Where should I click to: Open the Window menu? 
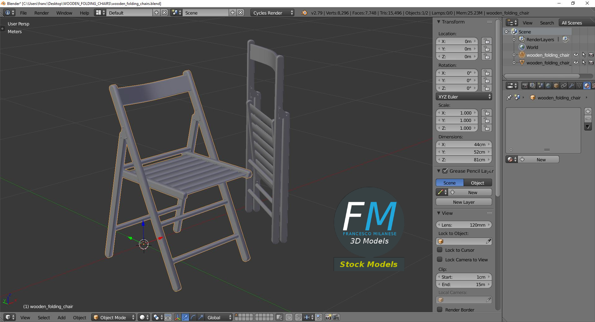point(64,13)
